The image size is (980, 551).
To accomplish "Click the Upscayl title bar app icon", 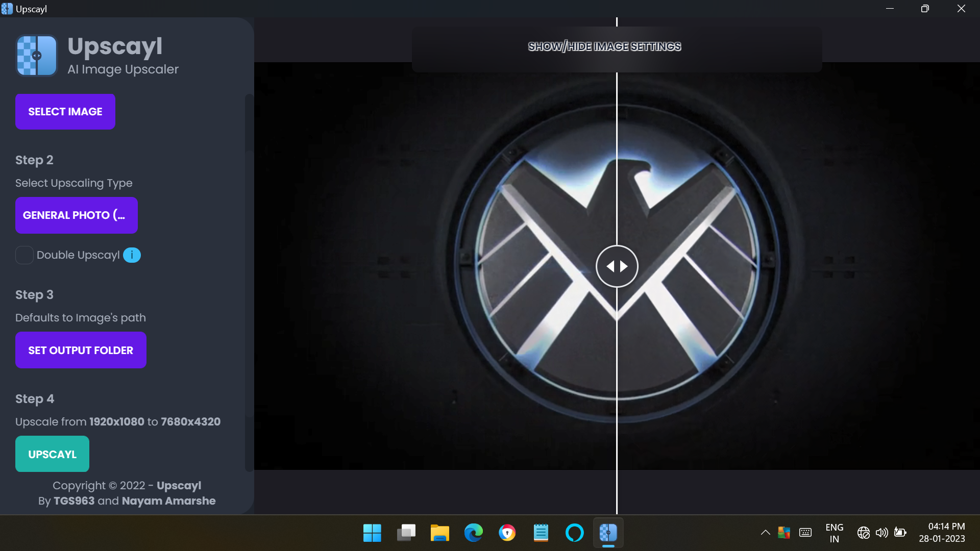I will pyautogui.click(x=7, y=9).
